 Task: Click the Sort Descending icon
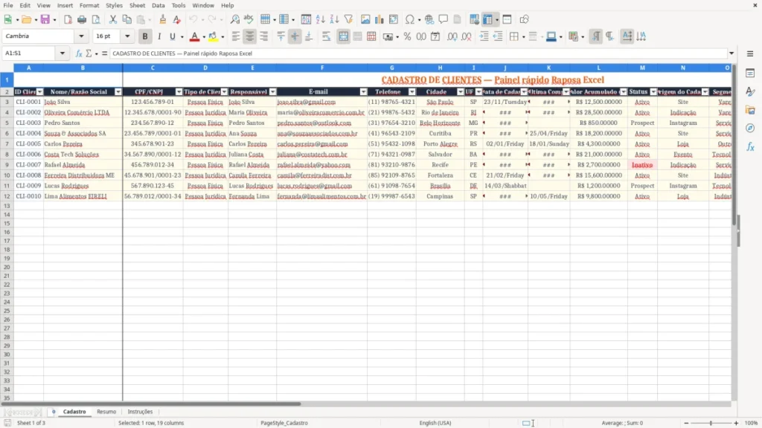point(334,19)
